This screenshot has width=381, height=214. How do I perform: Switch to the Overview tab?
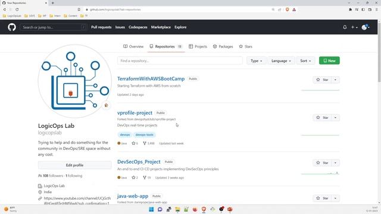(x=133, y=46)
